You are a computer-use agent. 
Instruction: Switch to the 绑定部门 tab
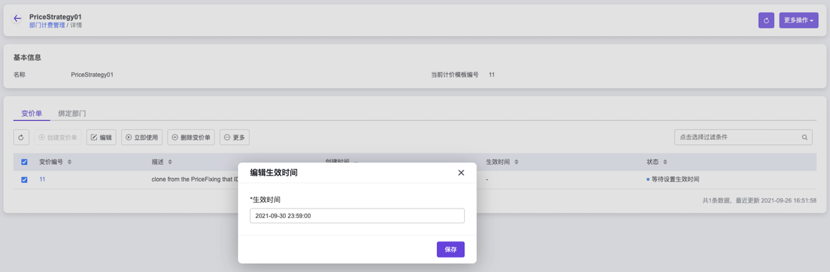click(72, 113)
